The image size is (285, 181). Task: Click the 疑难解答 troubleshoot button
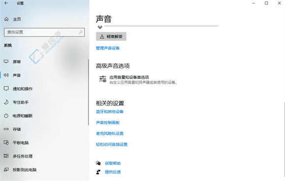111,36
